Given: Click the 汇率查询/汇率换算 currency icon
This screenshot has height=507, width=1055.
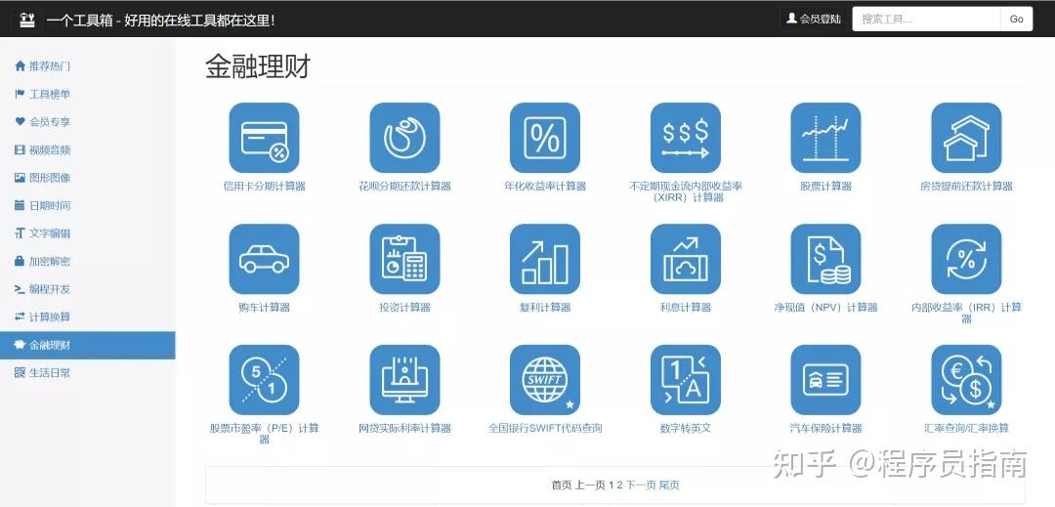Looking at the screenshot, I should point(966,380).
